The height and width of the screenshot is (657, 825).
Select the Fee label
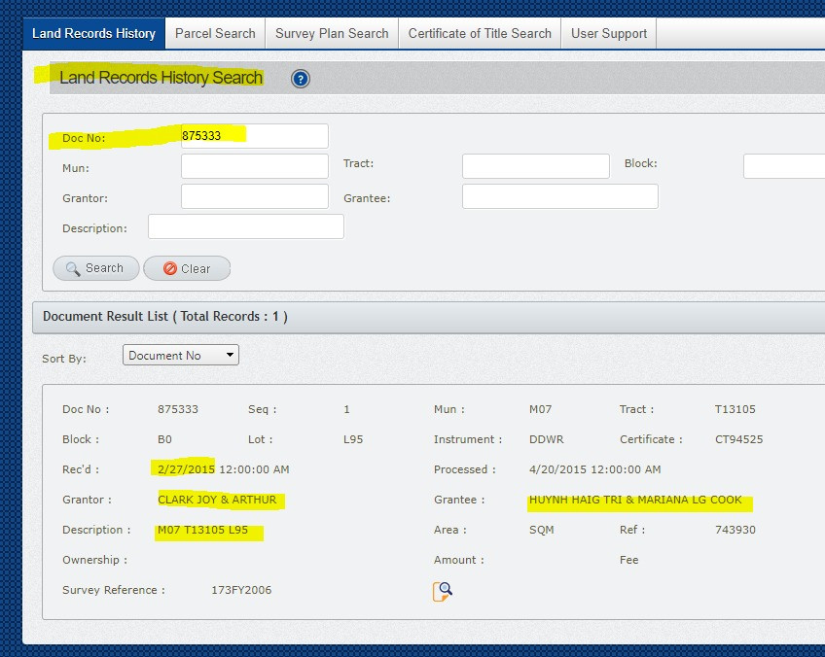tap(628, 560)
